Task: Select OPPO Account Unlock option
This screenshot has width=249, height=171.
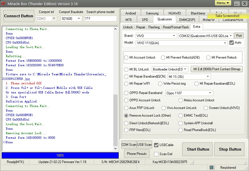Action: [x=126, y=100]
